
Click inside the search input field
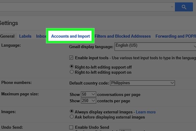click(81, 7)
